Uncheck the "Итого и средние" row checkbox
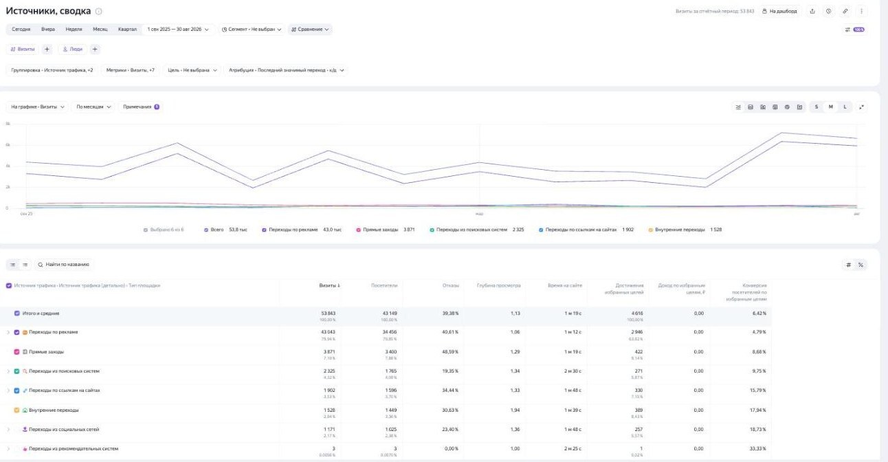Screen dimensions: 888x462 (17, 313)
